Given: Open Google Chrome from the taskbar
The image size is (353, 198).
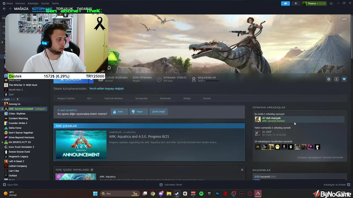Looking at the screenshot, I should point(153,194).
